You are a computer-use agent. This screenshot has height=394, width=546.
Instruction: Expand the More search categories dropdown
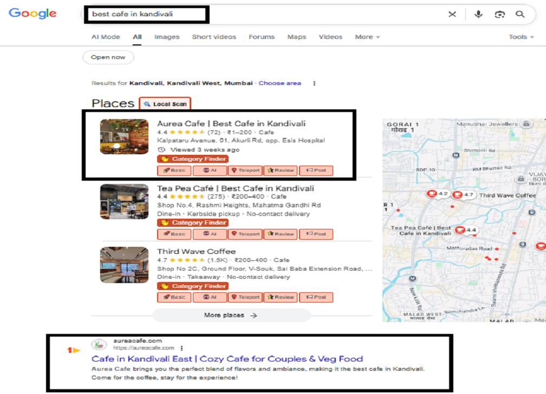pos(364,37)
